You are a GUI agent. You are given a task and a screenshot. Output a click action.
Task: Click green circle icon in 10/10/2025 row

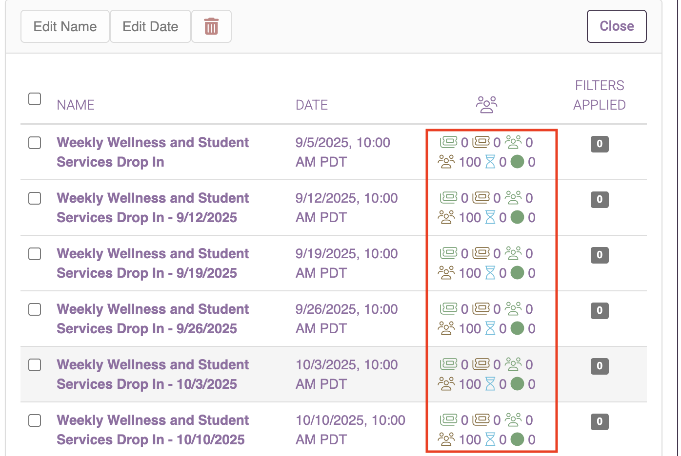pos(518,439)
